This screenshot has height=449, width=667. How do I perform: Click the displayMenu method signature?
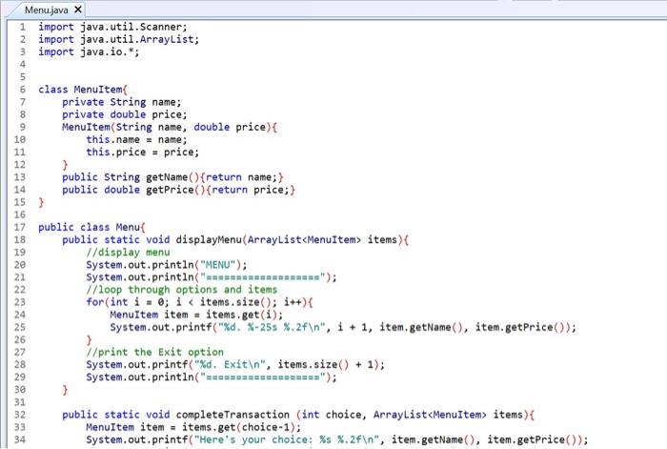235,239
